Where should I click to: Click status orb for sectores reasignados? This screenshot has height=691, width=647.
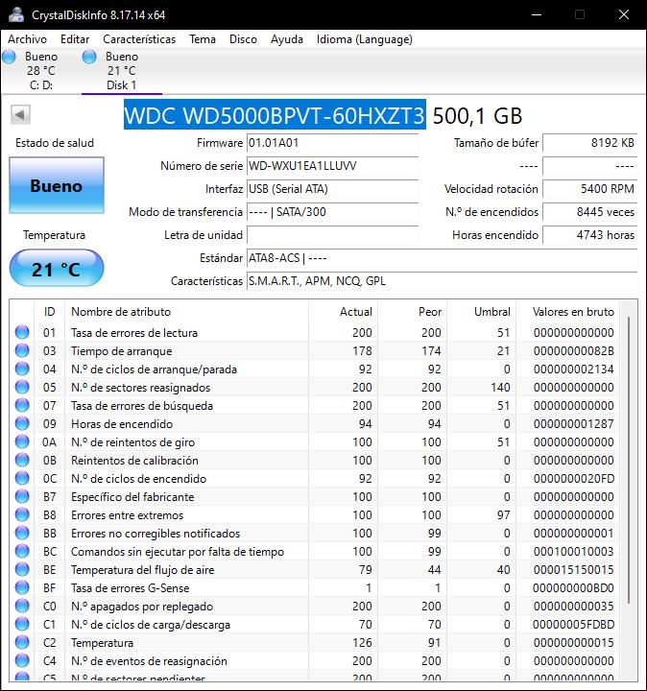click(x=22, y=387)
